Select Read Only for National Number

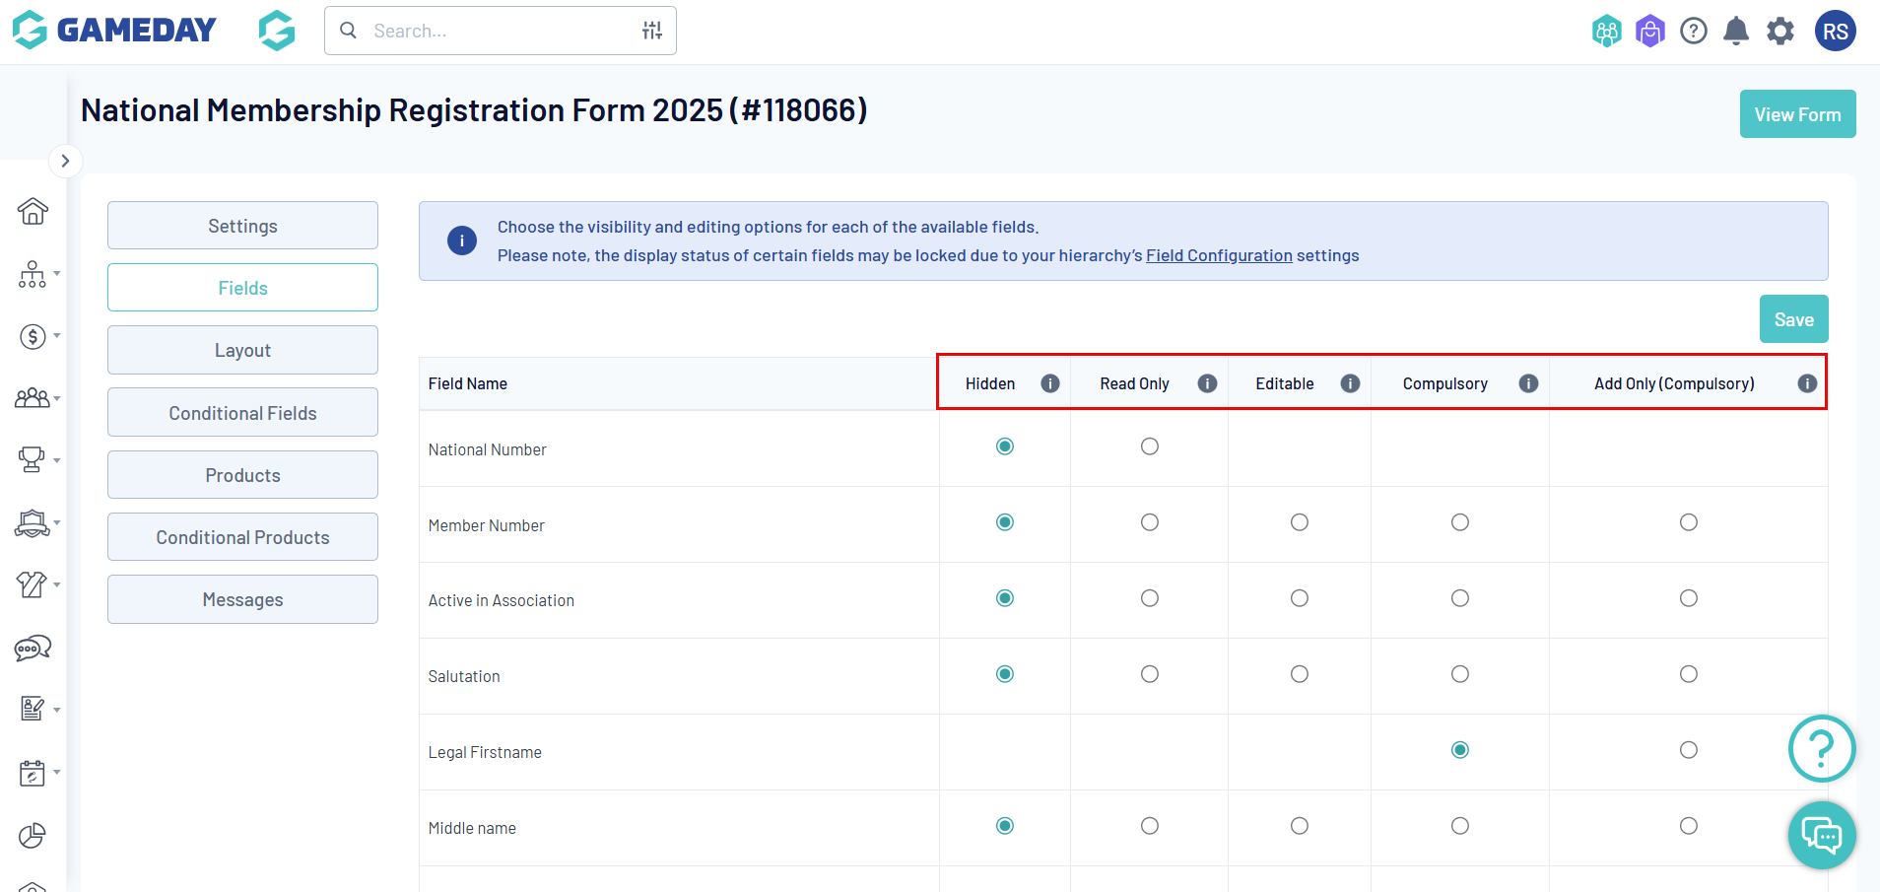tap(1150, 446)
